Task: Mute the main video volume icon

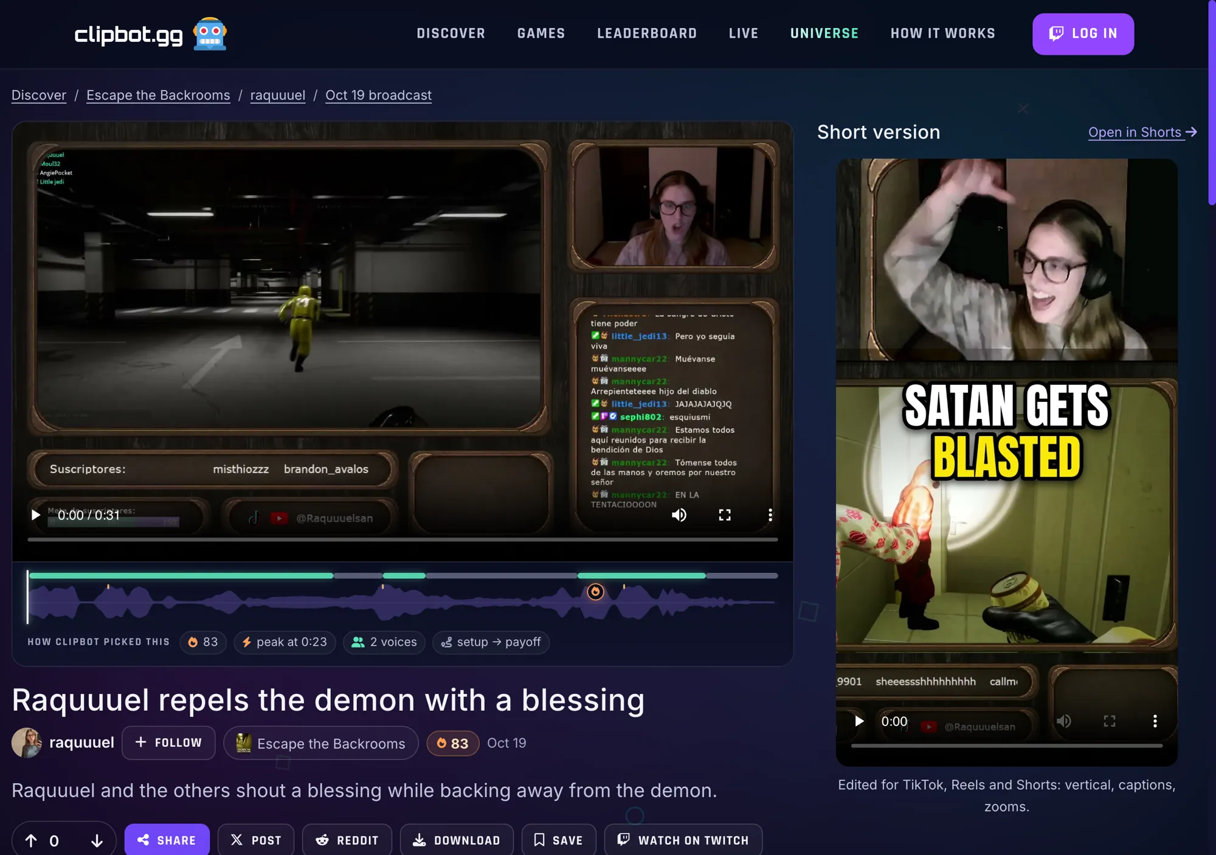Action: [679, 515]
